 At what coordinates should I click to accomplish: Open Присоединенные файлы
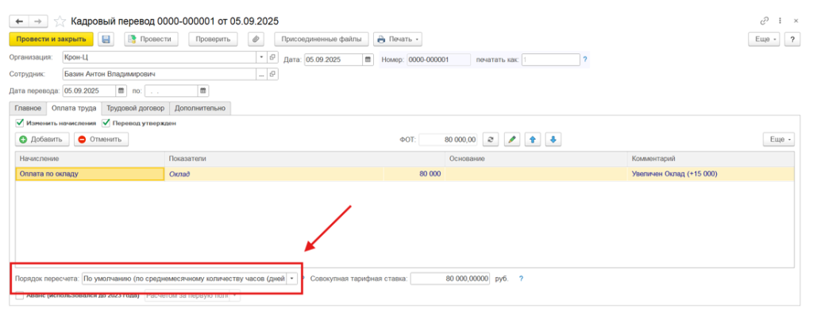tap(322, 40)
